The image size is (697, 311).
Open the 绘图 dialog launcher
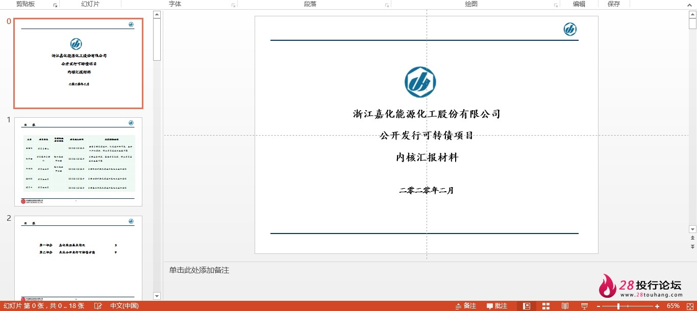(x=556, y=5)
